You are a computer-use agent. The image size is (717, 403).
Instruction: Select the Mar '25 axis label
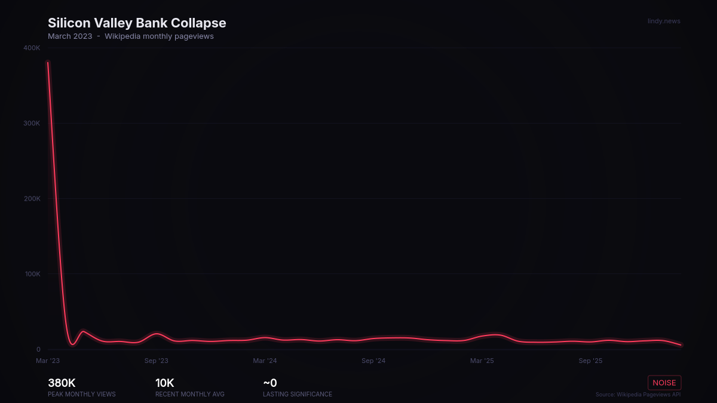[482, 361]
